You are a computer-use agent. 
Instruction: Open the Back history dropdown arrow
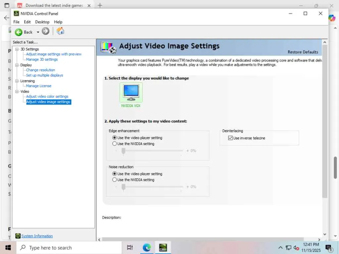coord(38,32)
